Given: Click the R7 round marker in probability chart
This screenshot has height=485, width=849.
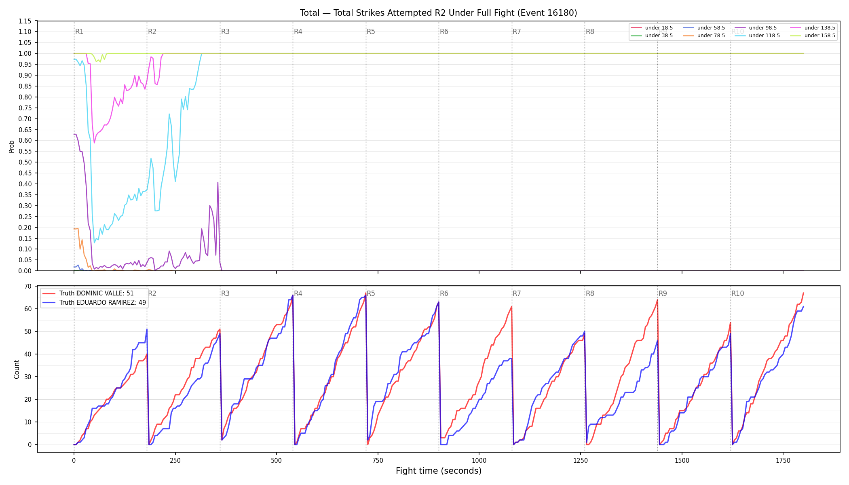Looking at the screenshot, I should (517, 32).
